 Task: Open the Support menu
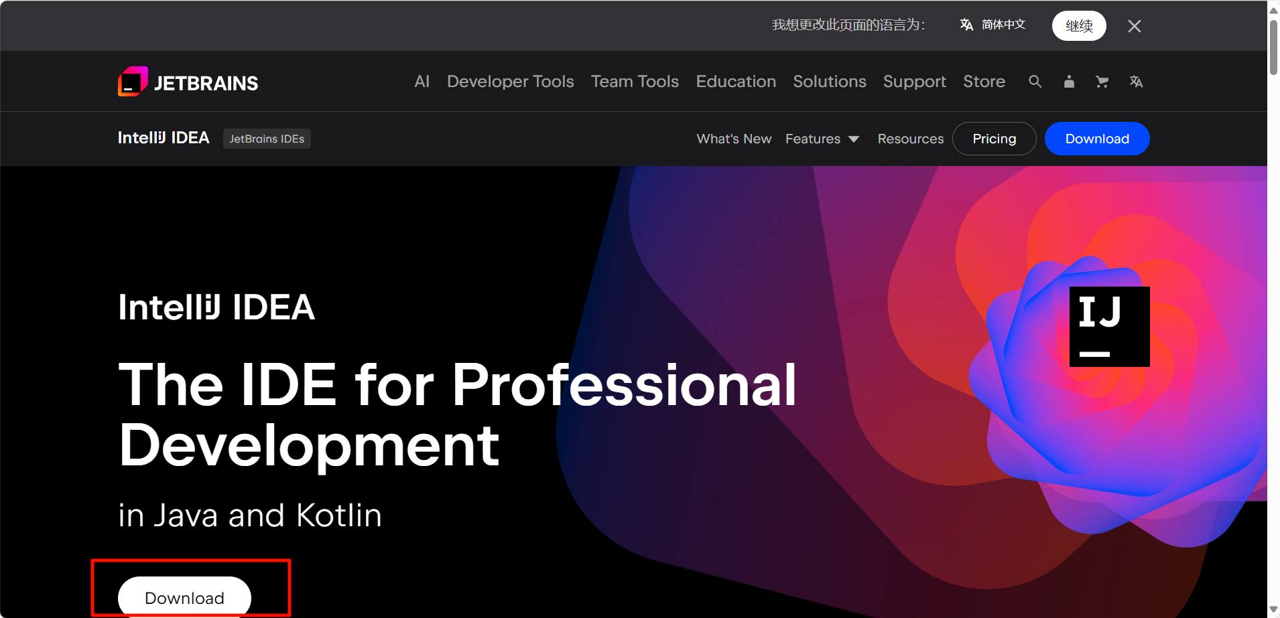tap(914, 82)
